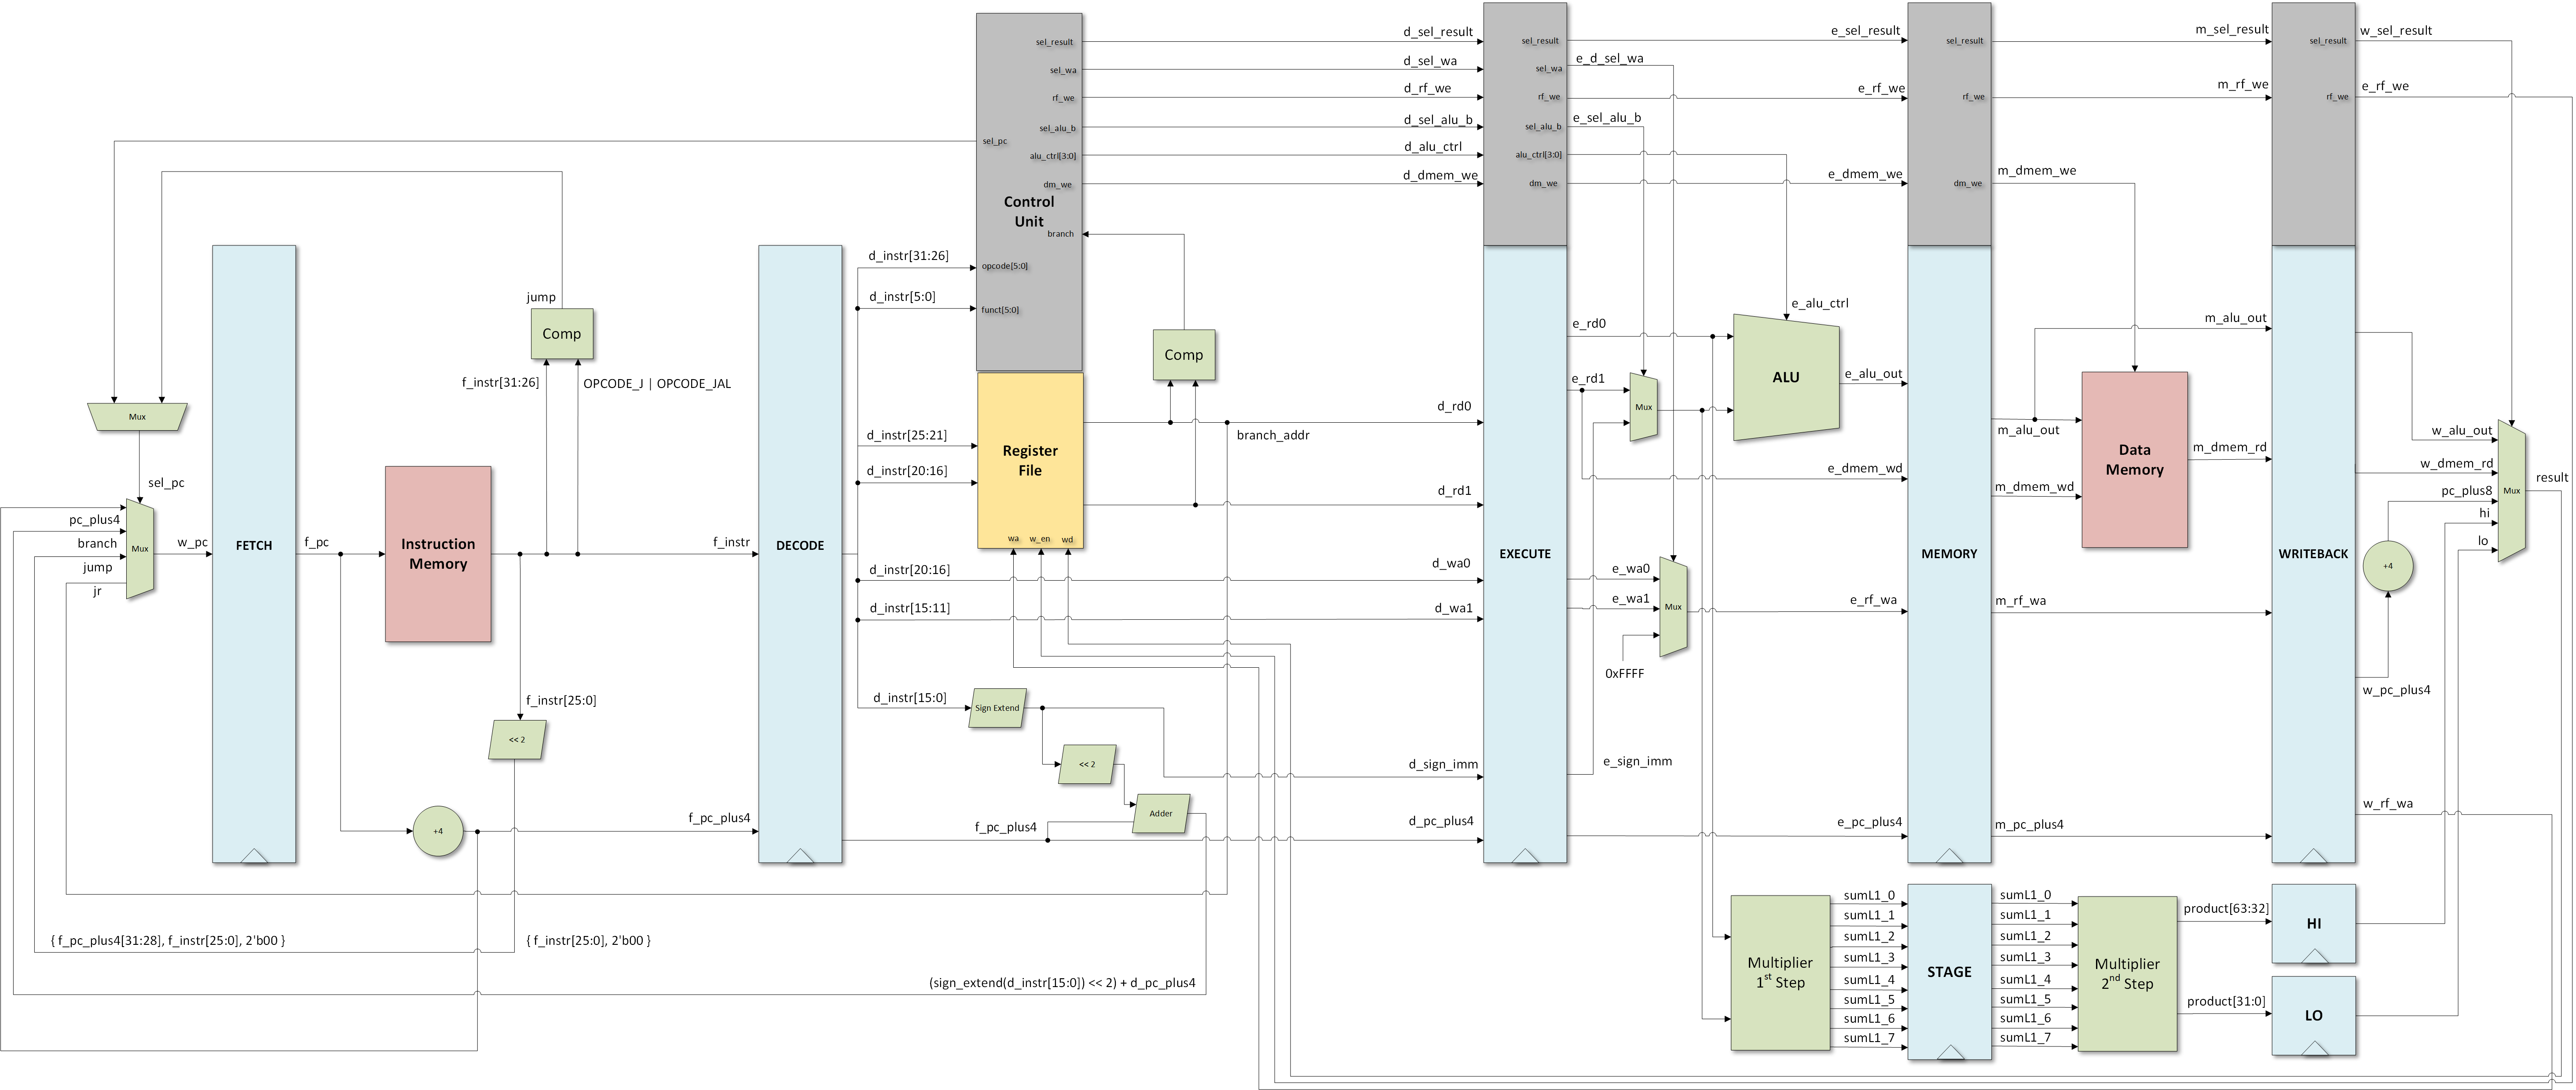This screenshot has height=1090, width=2576.
Task: Select the EXECUTE pipeline register
Action: click(1525, 553)
